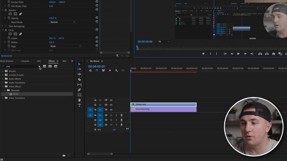
Task: Select the Talking Head clip
Action: 163,105
